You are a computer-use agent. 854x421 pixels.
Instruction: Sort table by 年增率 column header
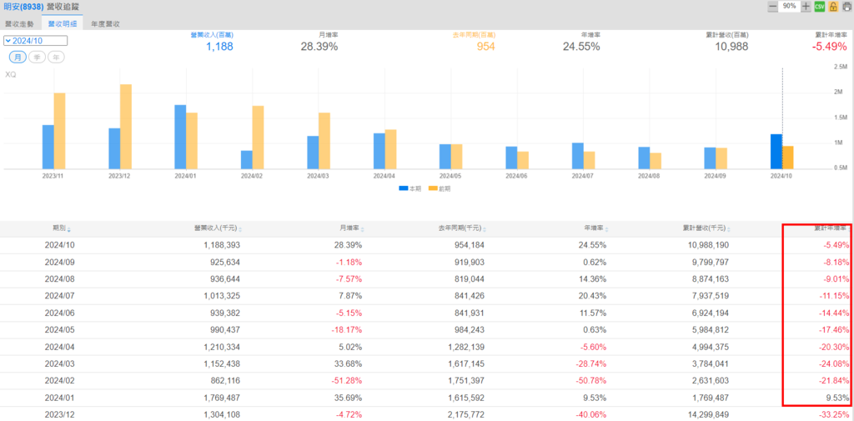597,229
